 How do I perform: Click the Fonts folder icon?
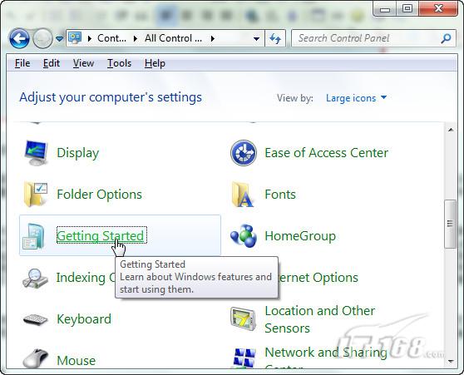pos(243,195)
